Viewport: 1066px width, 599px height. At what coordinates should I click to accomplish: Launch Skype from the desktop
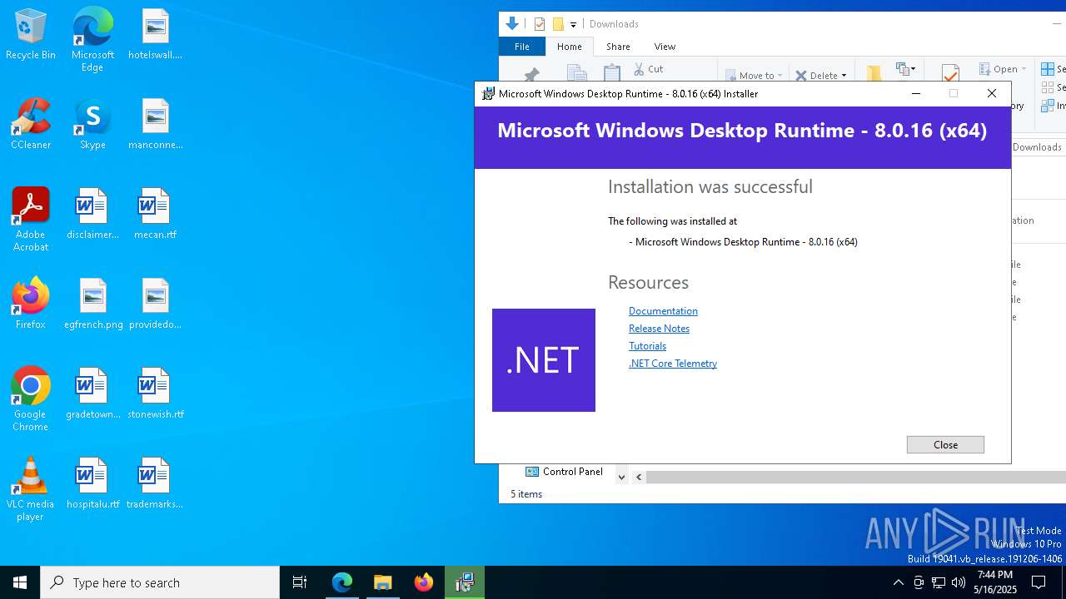[92, 124]
